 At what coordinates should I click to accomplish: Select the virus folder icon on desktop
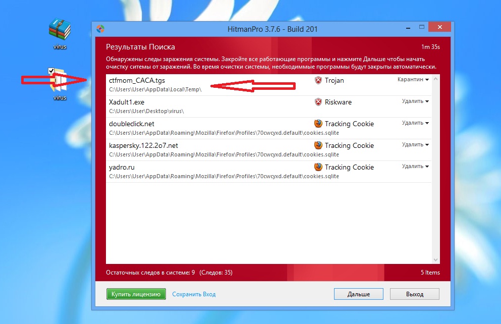point(60,84)
